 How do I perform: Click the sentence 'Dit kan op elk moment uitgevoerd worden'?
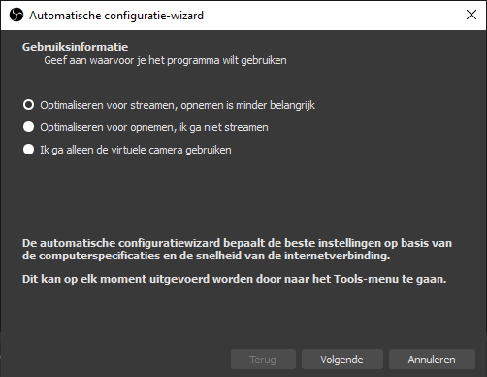(x=235, y=279)
